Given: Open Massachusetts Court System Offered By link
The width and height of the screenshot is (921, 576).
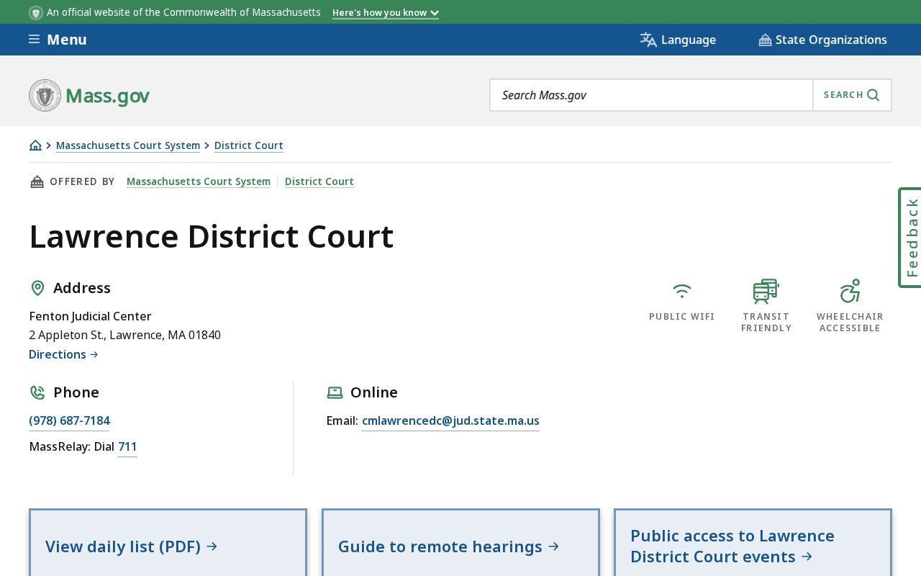Looking at the screenshot, I should point(199,181).
